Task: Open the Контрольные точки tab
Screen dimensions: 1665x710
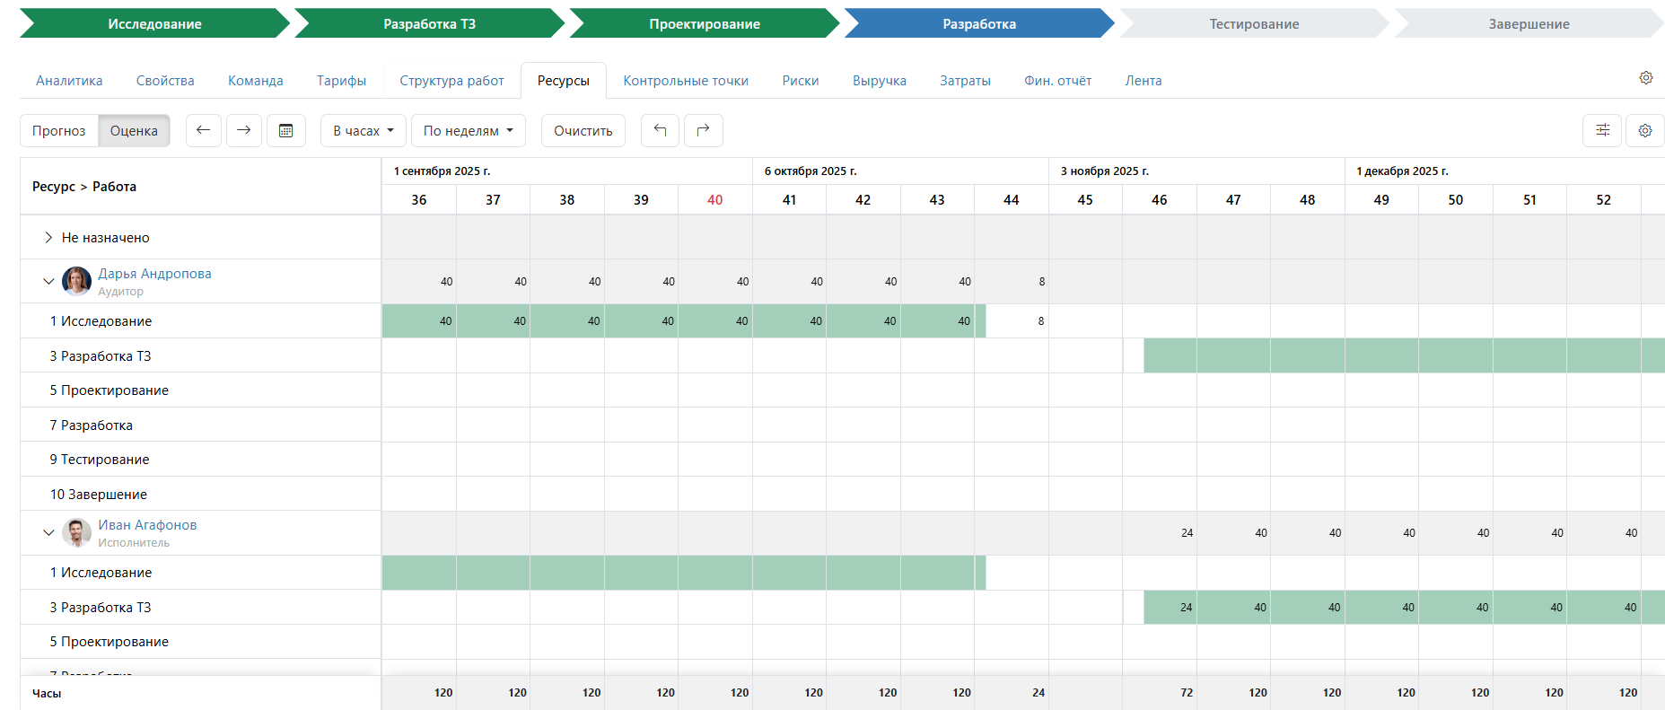Action: coord(685,81)
